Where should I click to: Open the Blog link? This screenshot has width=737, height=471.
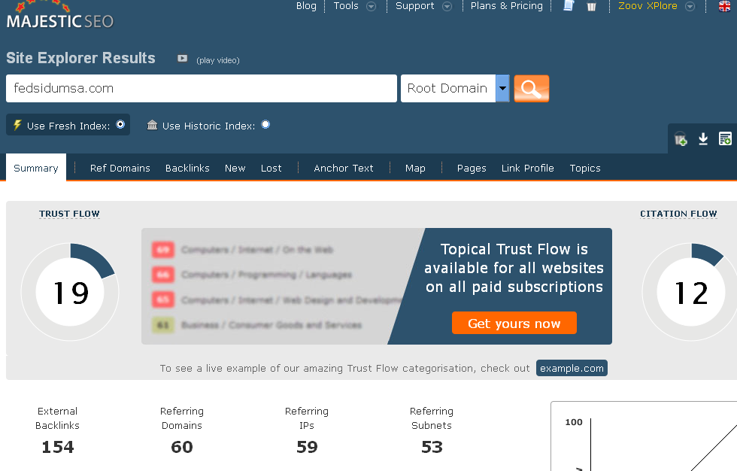click(306, 5)
